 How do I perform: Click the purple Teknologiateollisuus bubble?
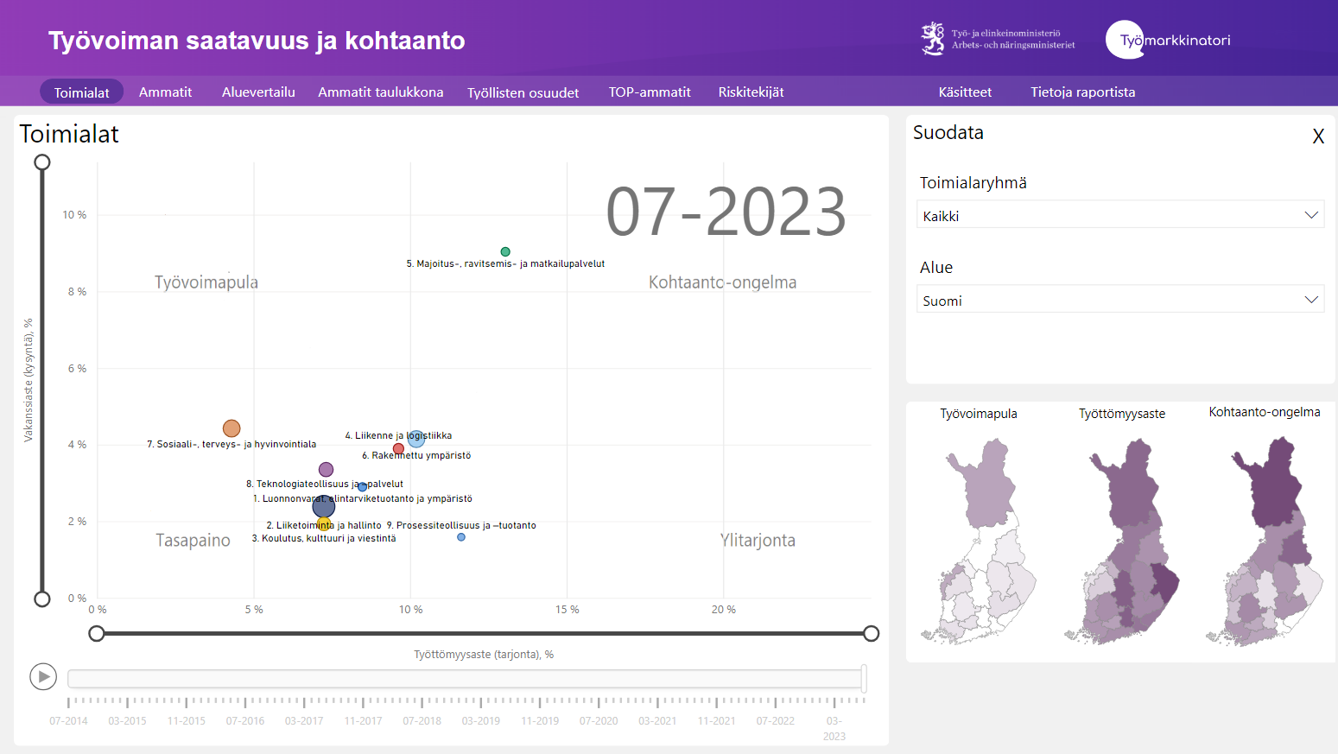point(326,470)
